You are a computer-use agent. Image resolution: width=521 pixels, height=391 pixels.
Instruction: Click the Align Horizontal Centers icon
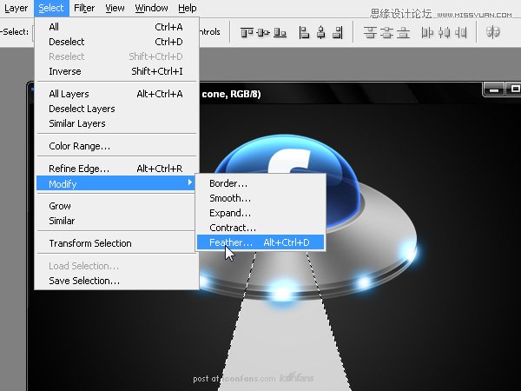[321, 33]
